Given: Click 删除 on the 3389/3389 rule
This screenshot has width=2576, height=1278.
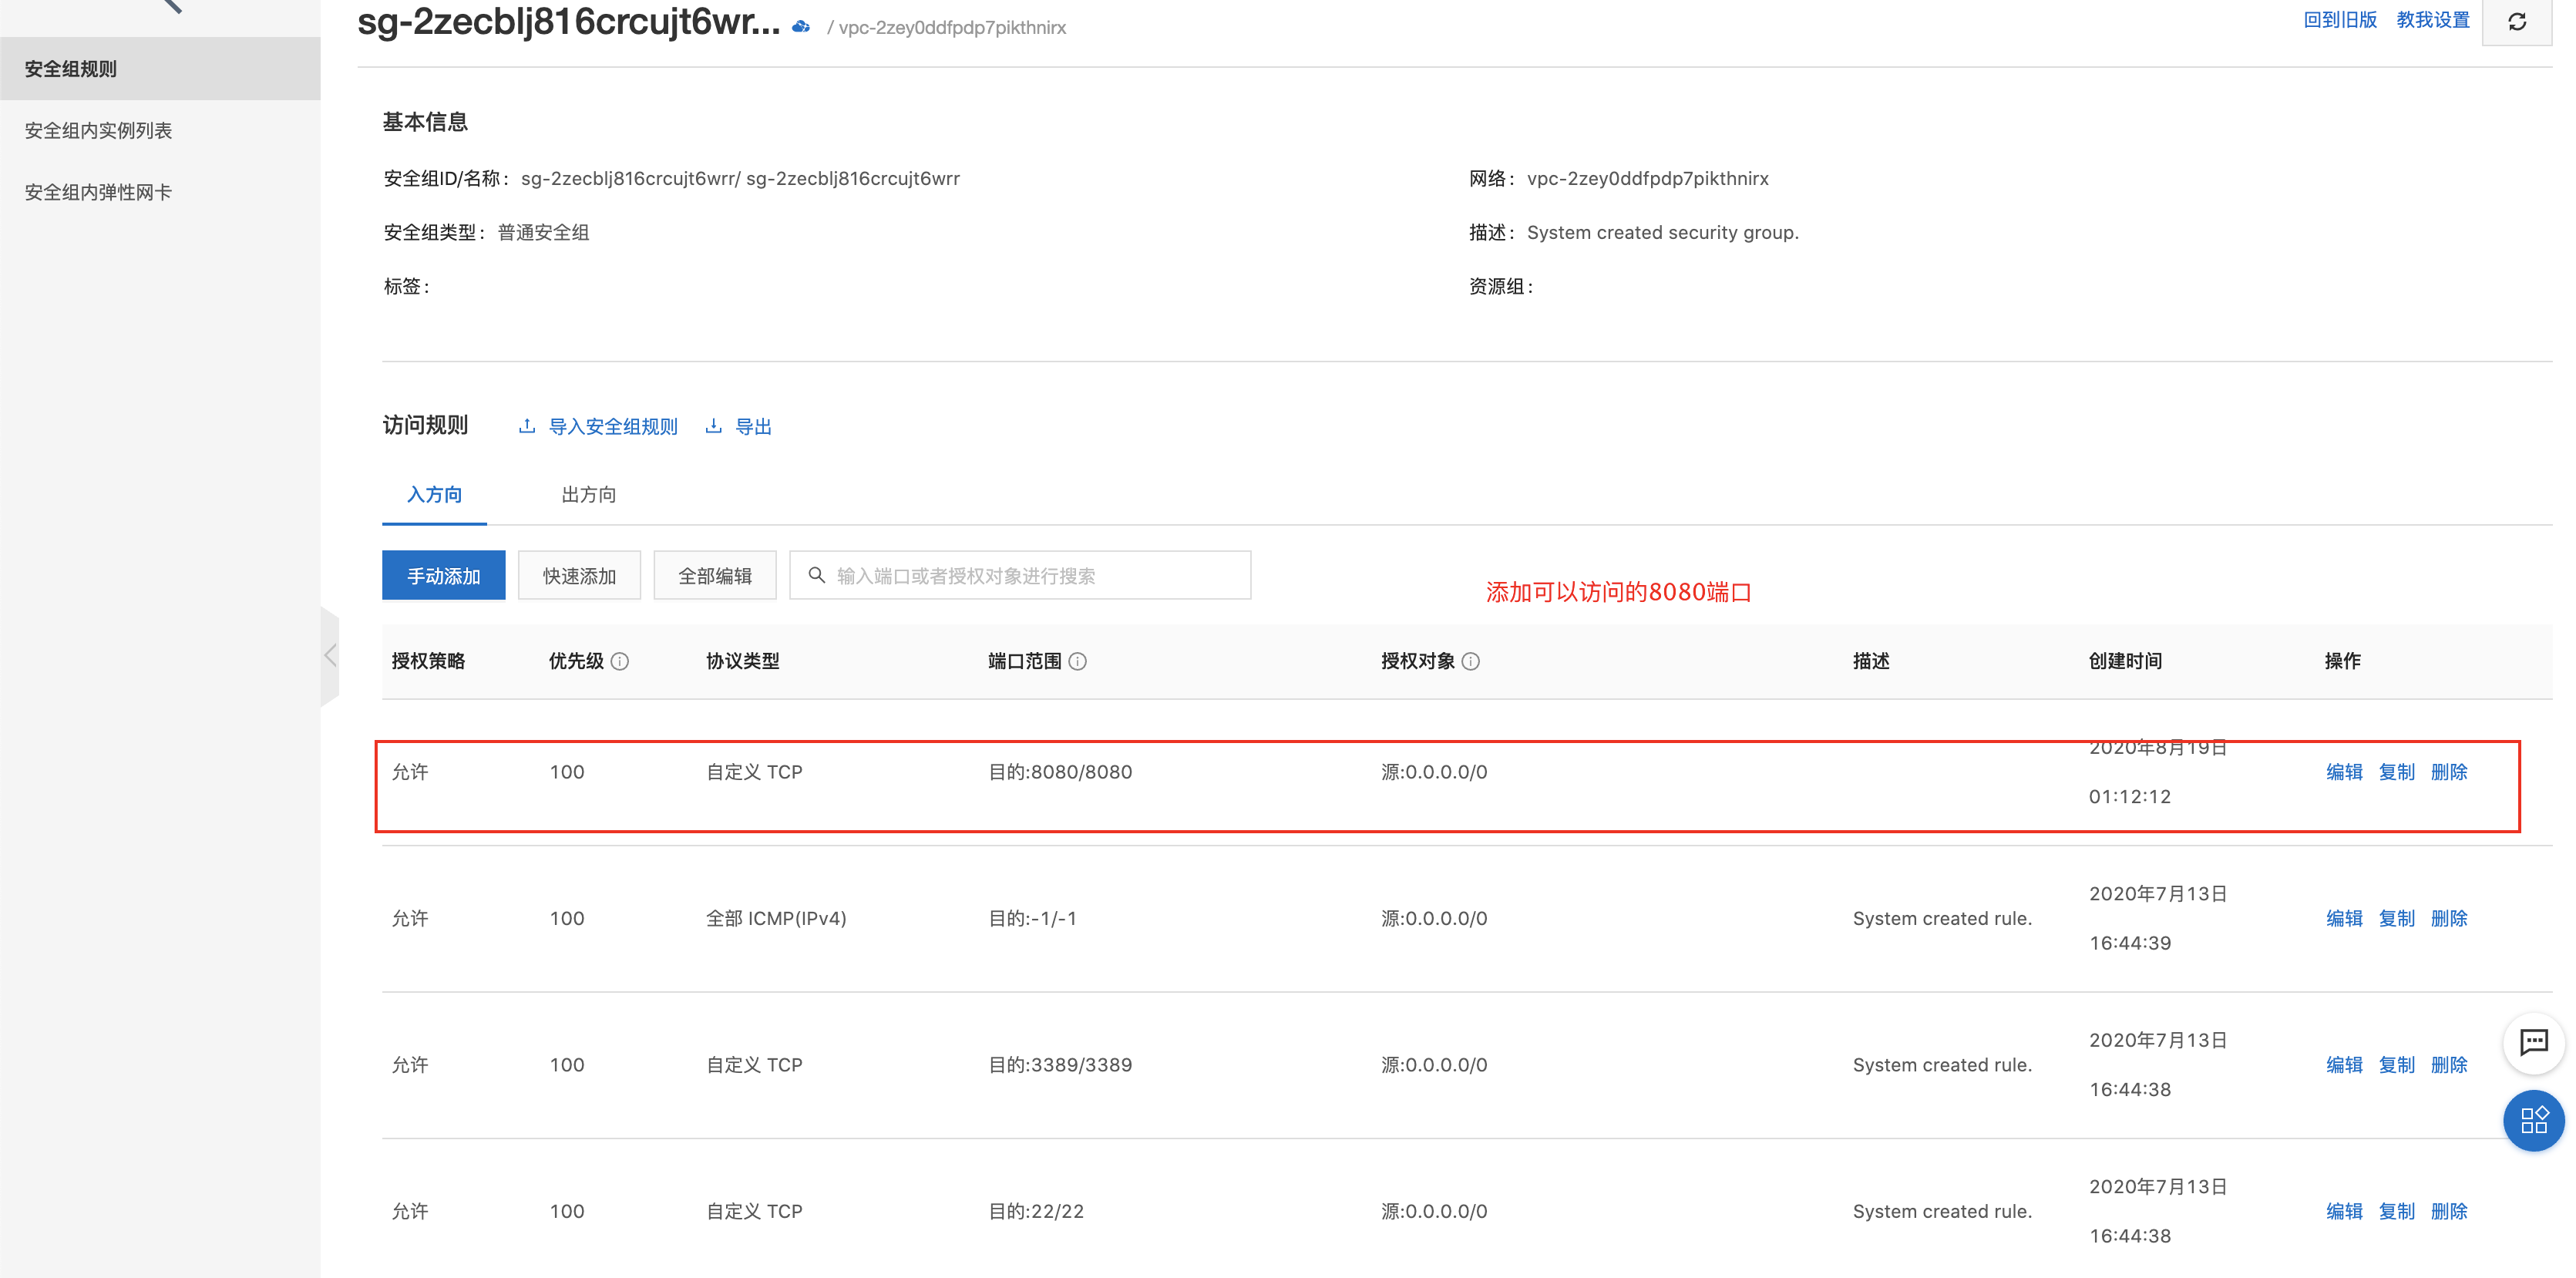Looking at the screenshot, I should [x=2448, y=1065].
